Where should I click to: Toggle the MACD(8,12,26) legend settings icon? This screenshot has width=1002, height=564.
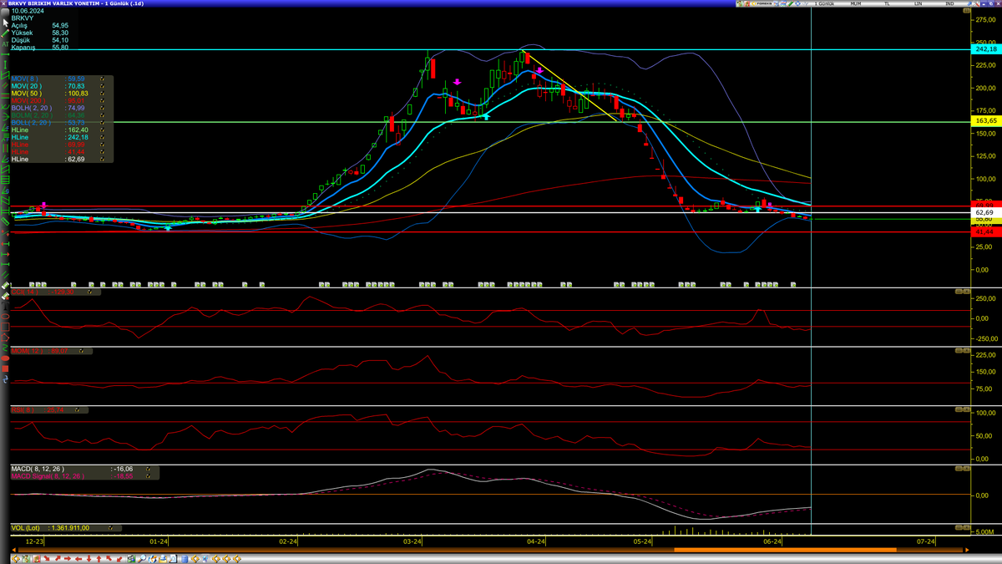tap(148, 469)
